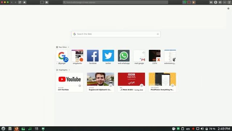
Task: Open the YouTube highlight card
Action: tap(70, 82)
